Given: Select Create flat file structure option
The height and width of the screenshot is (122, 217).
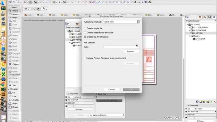Looking at the screenshot, I should click(85, 37).
